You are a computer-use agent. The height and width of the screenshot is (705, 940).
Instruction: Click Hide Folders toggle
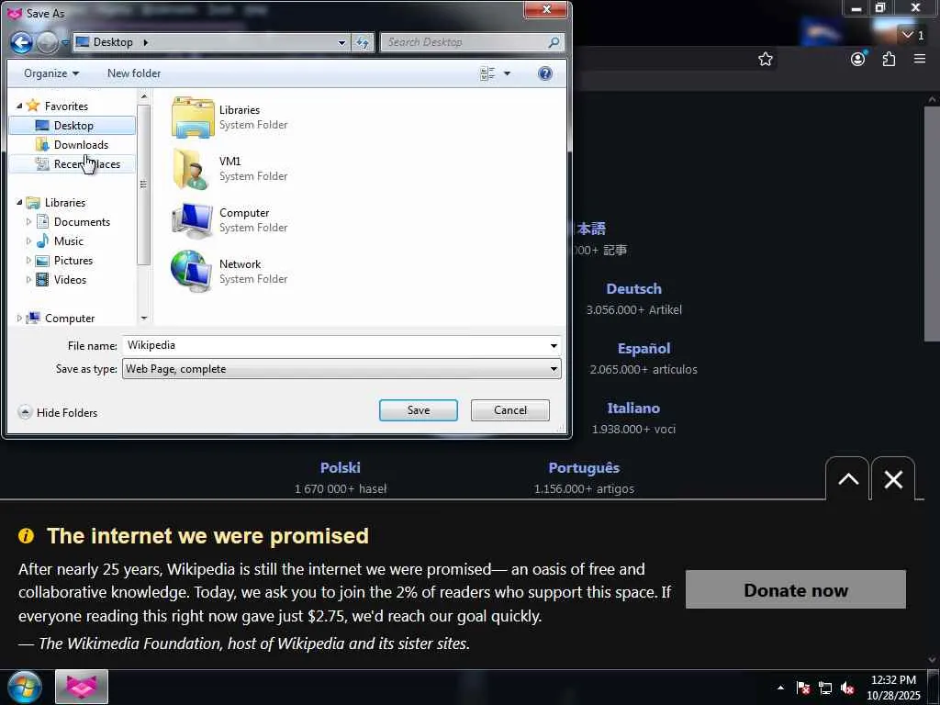(x=58, y=412)
